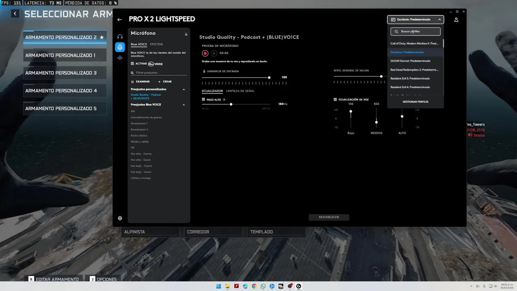Click the lock icon beside Micrófono
Viewport: 517px width, 291px height.
point(186,34)
